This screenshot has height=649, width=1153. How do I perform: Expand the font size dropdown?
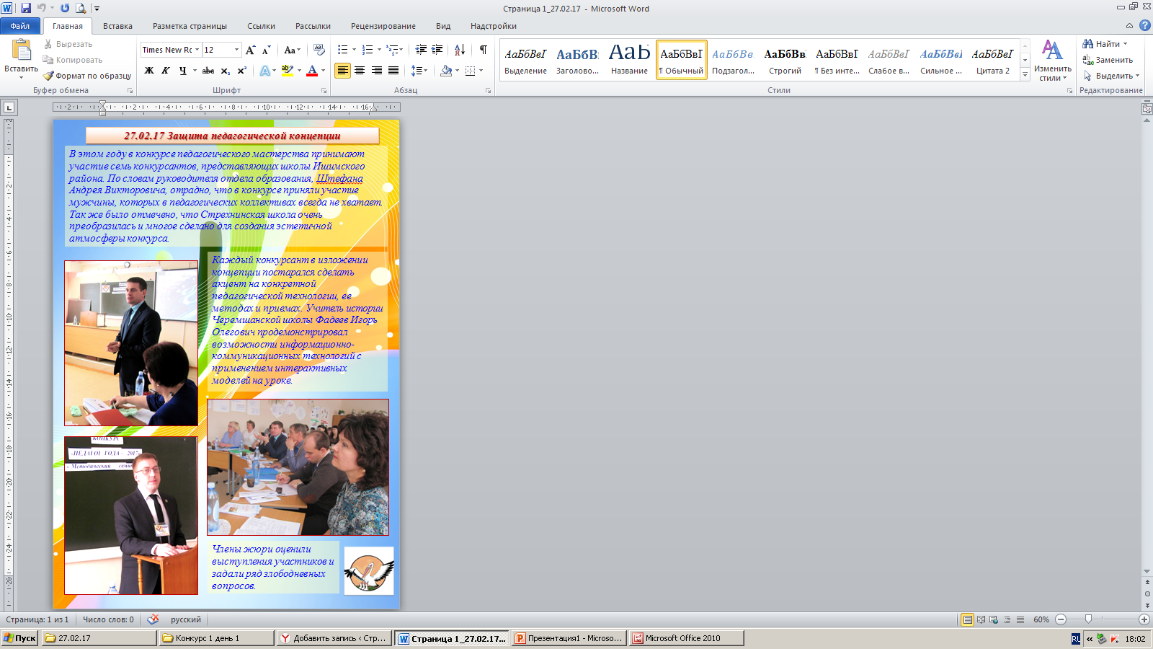[236, 50]
